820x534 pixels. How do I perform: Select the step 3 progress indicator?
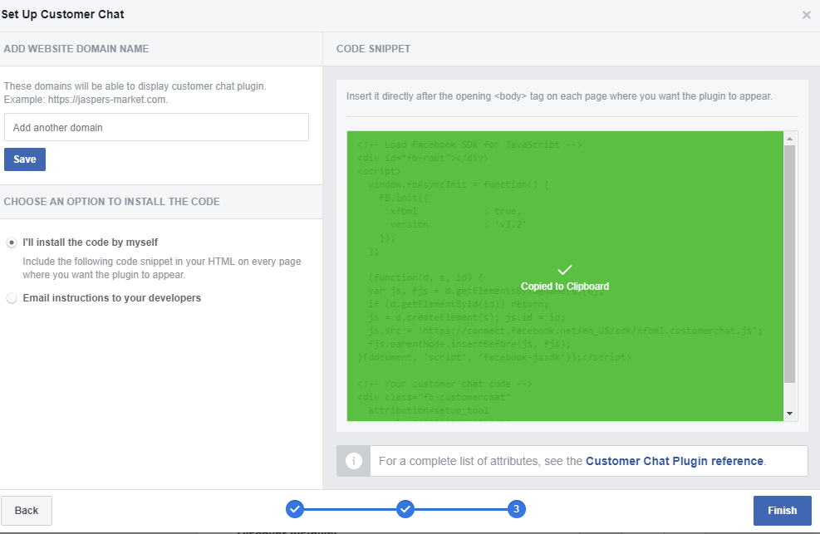pyautogui.click(x=516, y=509)
